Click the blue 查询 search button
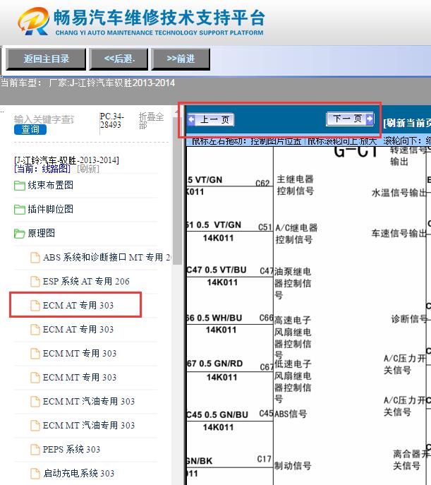The height and width of the screenshot is (485, 431). [x=30, y=130]
